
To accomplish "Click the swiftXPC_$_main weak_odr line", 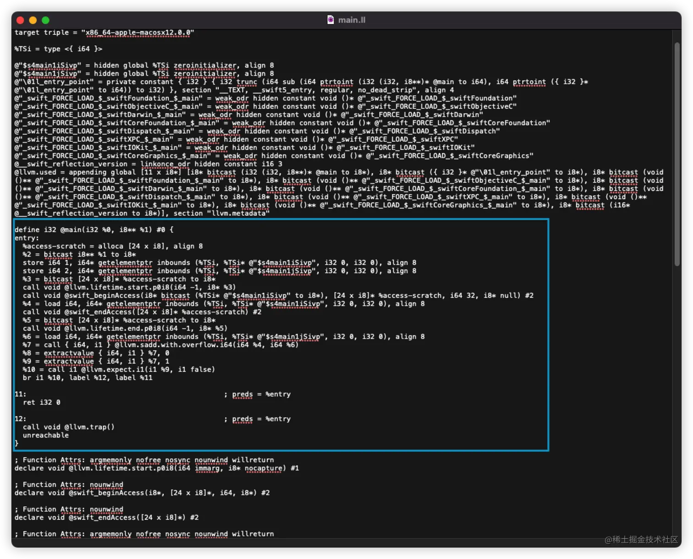I will click(236, 140).
